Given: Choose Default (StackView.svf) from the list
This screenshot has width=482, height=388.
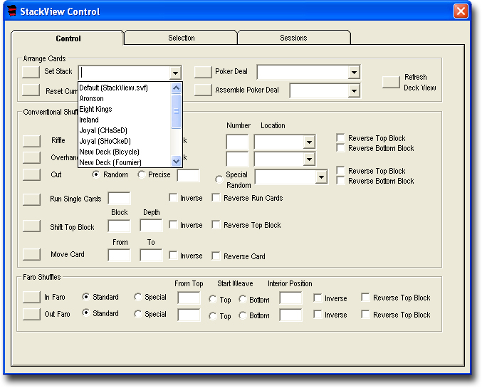Looking at the screenshot, I should pos(125,88).
